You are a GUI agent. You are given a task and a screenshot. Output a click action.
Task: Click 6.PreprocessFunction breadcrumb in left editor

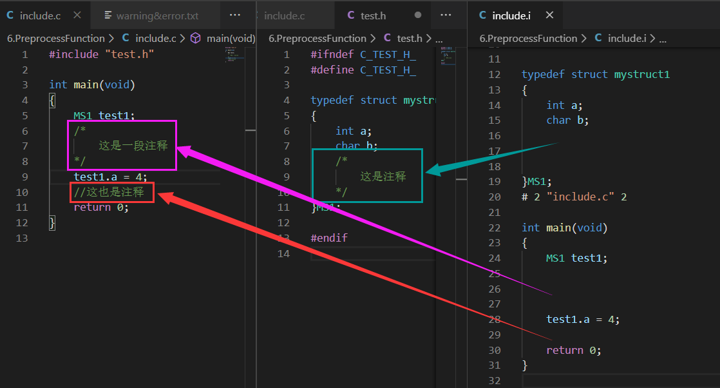(56, 39)
